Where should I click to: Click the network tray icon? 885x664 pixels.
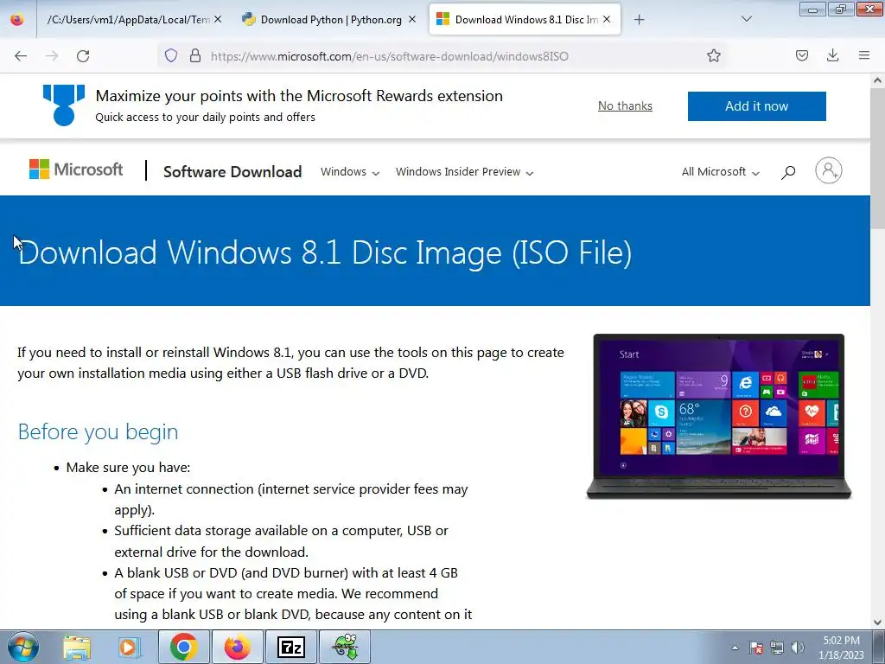[x=777, y=648]
